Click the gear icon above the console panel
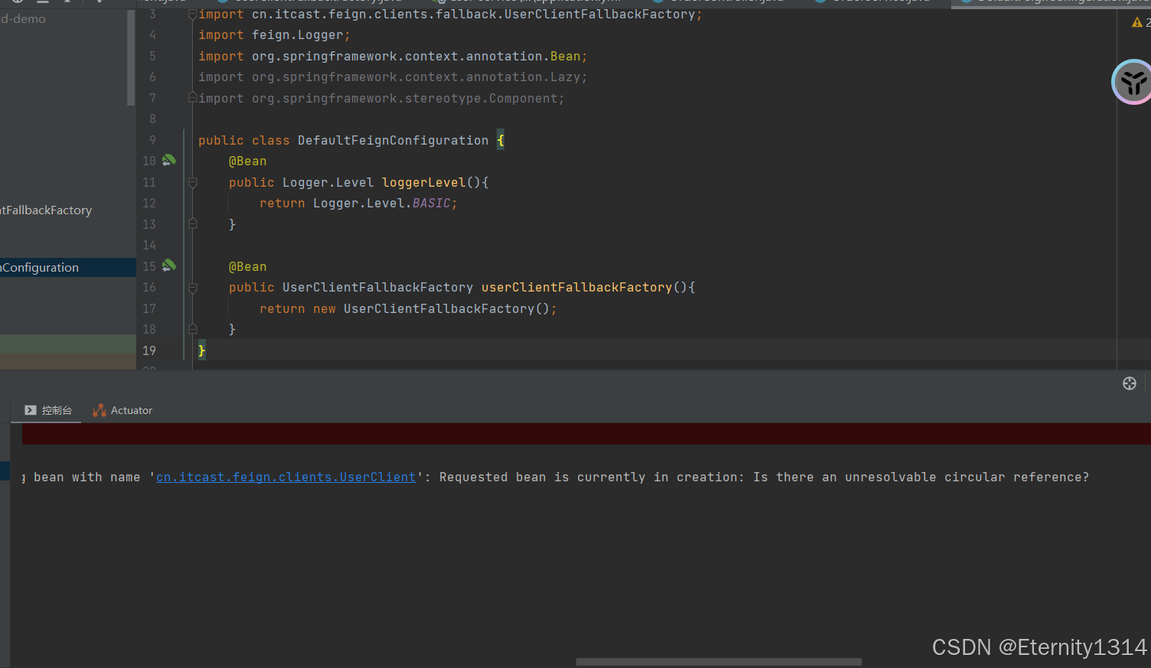1151x668 pixels. (1129, 383)
